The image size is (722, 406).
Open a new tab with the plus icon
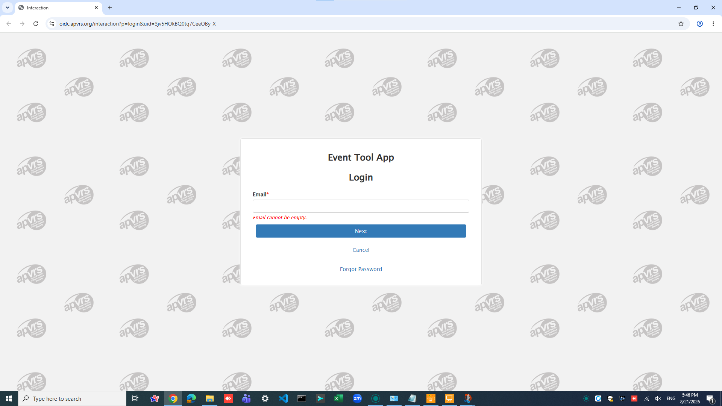point(110,8)
